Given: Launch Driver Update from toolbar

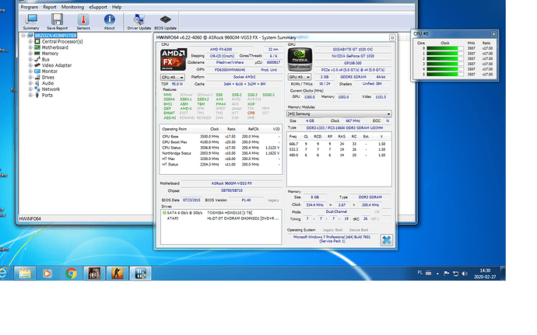Looking at the screenshot, I should click(139, 22).
